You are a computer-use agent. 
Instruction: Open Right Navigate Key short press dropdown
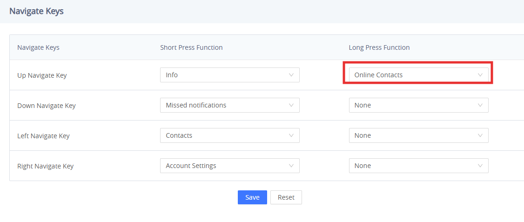click(229, 166)
